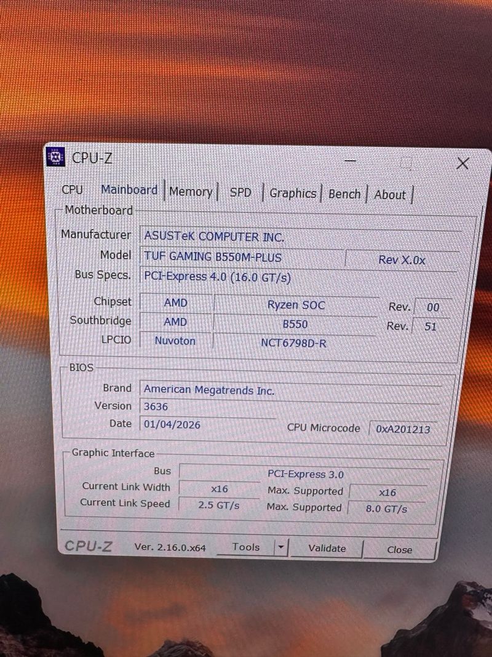
Task: Click the BIOS date 01/04/2026 field
Action: point(207,424)
